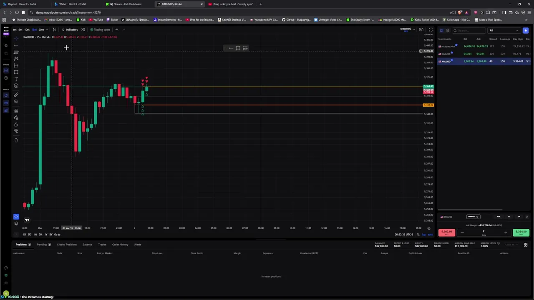Select the 5m timeframe
Screen dimensions: 534x300
pos(21,30)
